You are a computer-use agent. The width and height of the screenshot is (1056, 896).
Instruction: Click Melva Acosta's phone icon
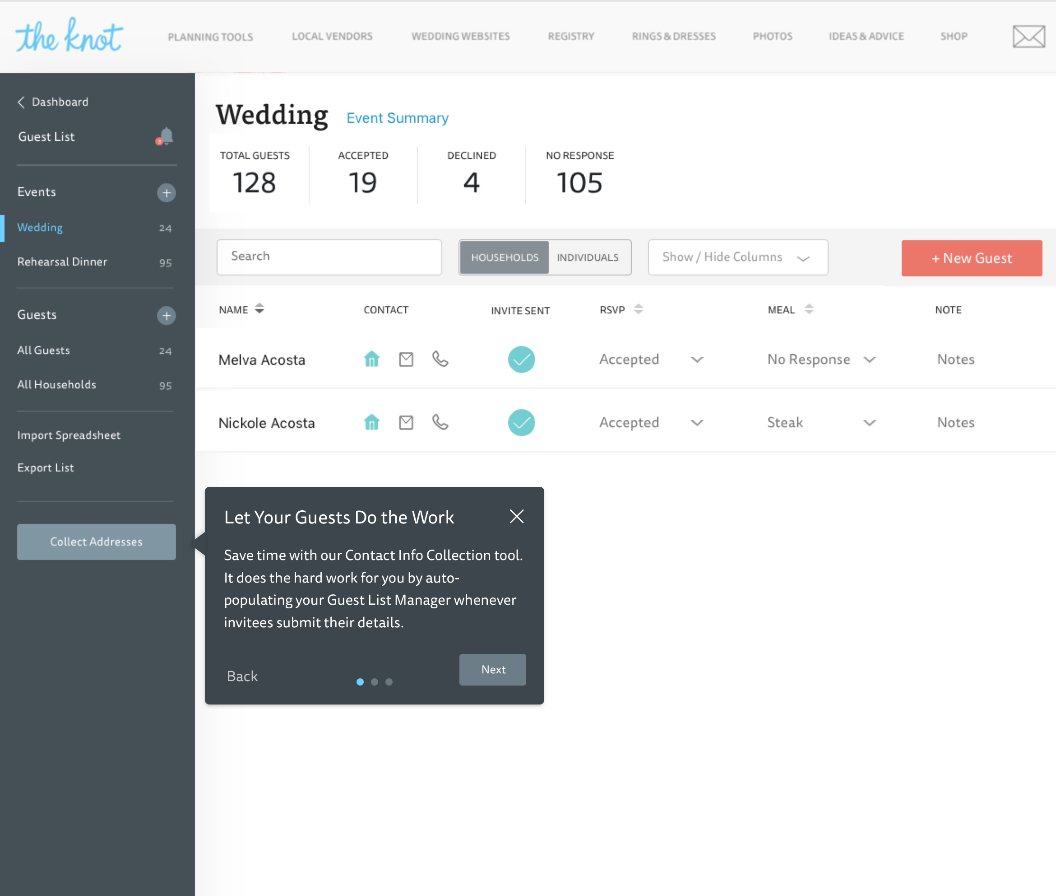(x=440, y=359)
